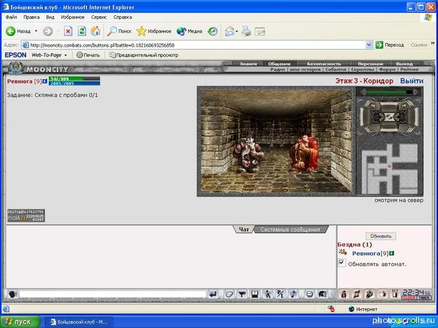Open Избранное favorites star button

click(153, 31)
